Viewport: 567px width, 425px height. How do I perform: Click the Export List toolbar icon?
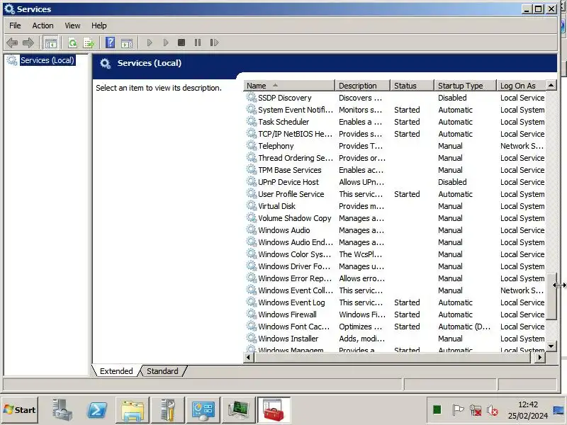click(89, 43)
